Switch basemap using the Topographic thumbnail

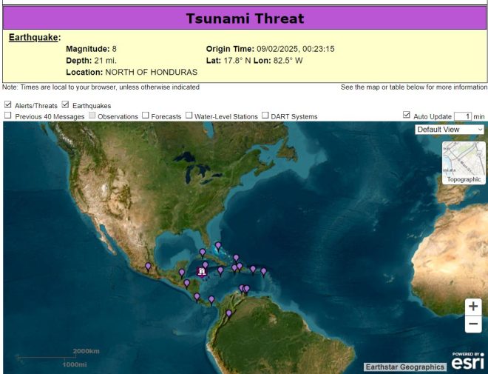coord(464,161)
